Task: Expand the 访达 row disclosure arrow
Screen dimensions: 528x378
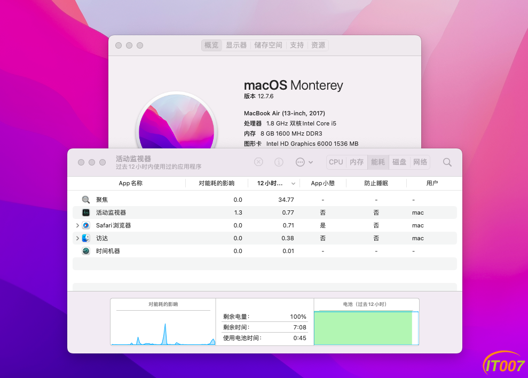Action: pos(77,238)
